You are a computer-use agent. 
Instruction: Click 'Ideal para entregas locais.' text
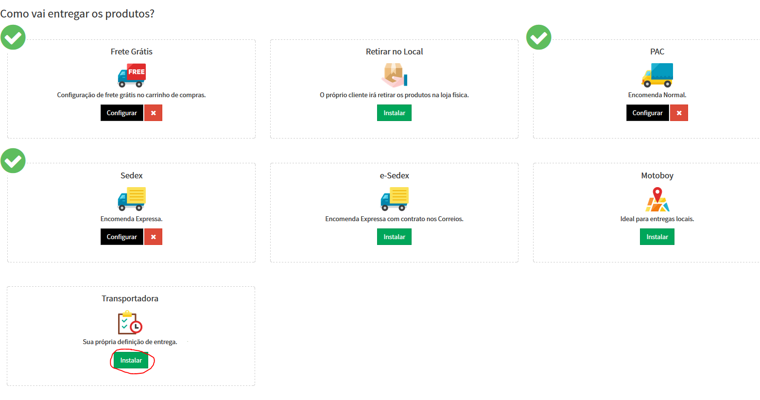point(657,219)
